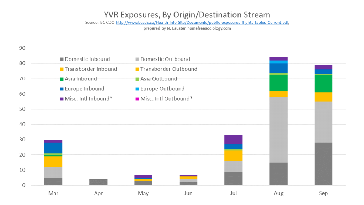The image size is (364, 205).
Task: Click the Transborder Inbound legend label
Action: click(91, 69)
